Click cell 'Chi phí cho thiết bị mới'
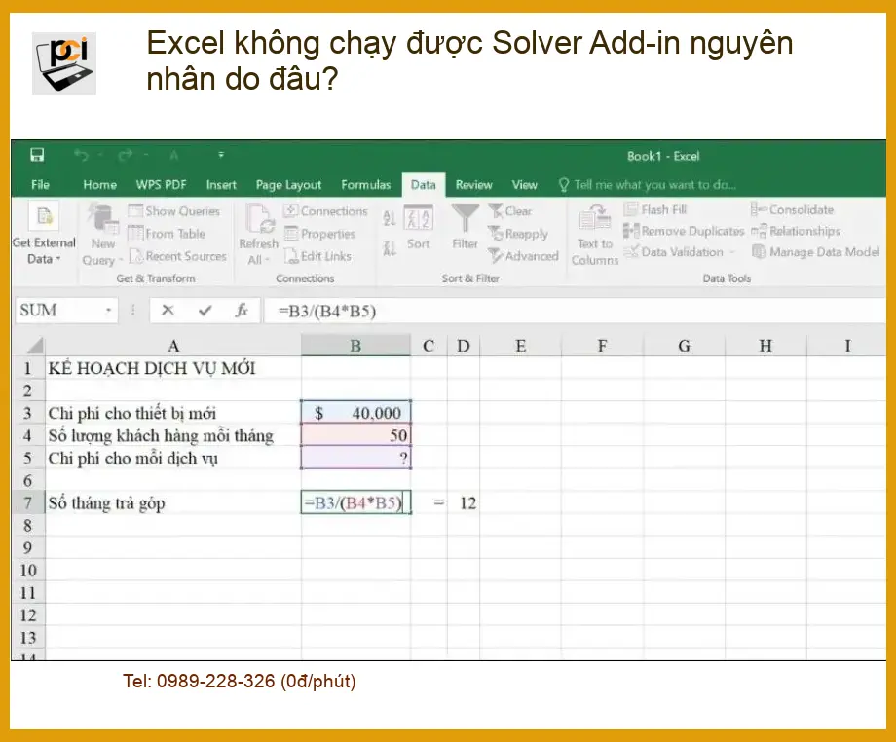The width and height of the screenshot is (896, 742). 173,413
